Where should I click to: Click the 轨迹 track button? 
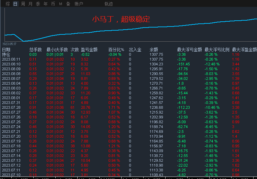coord(109,4)
